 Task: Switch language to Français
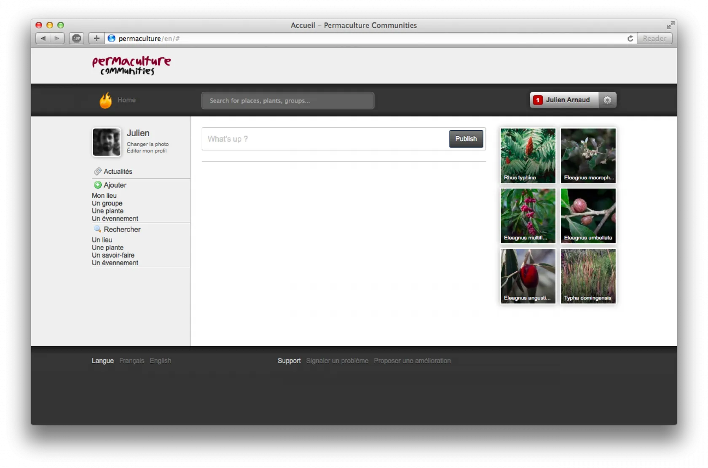[131, 361]
